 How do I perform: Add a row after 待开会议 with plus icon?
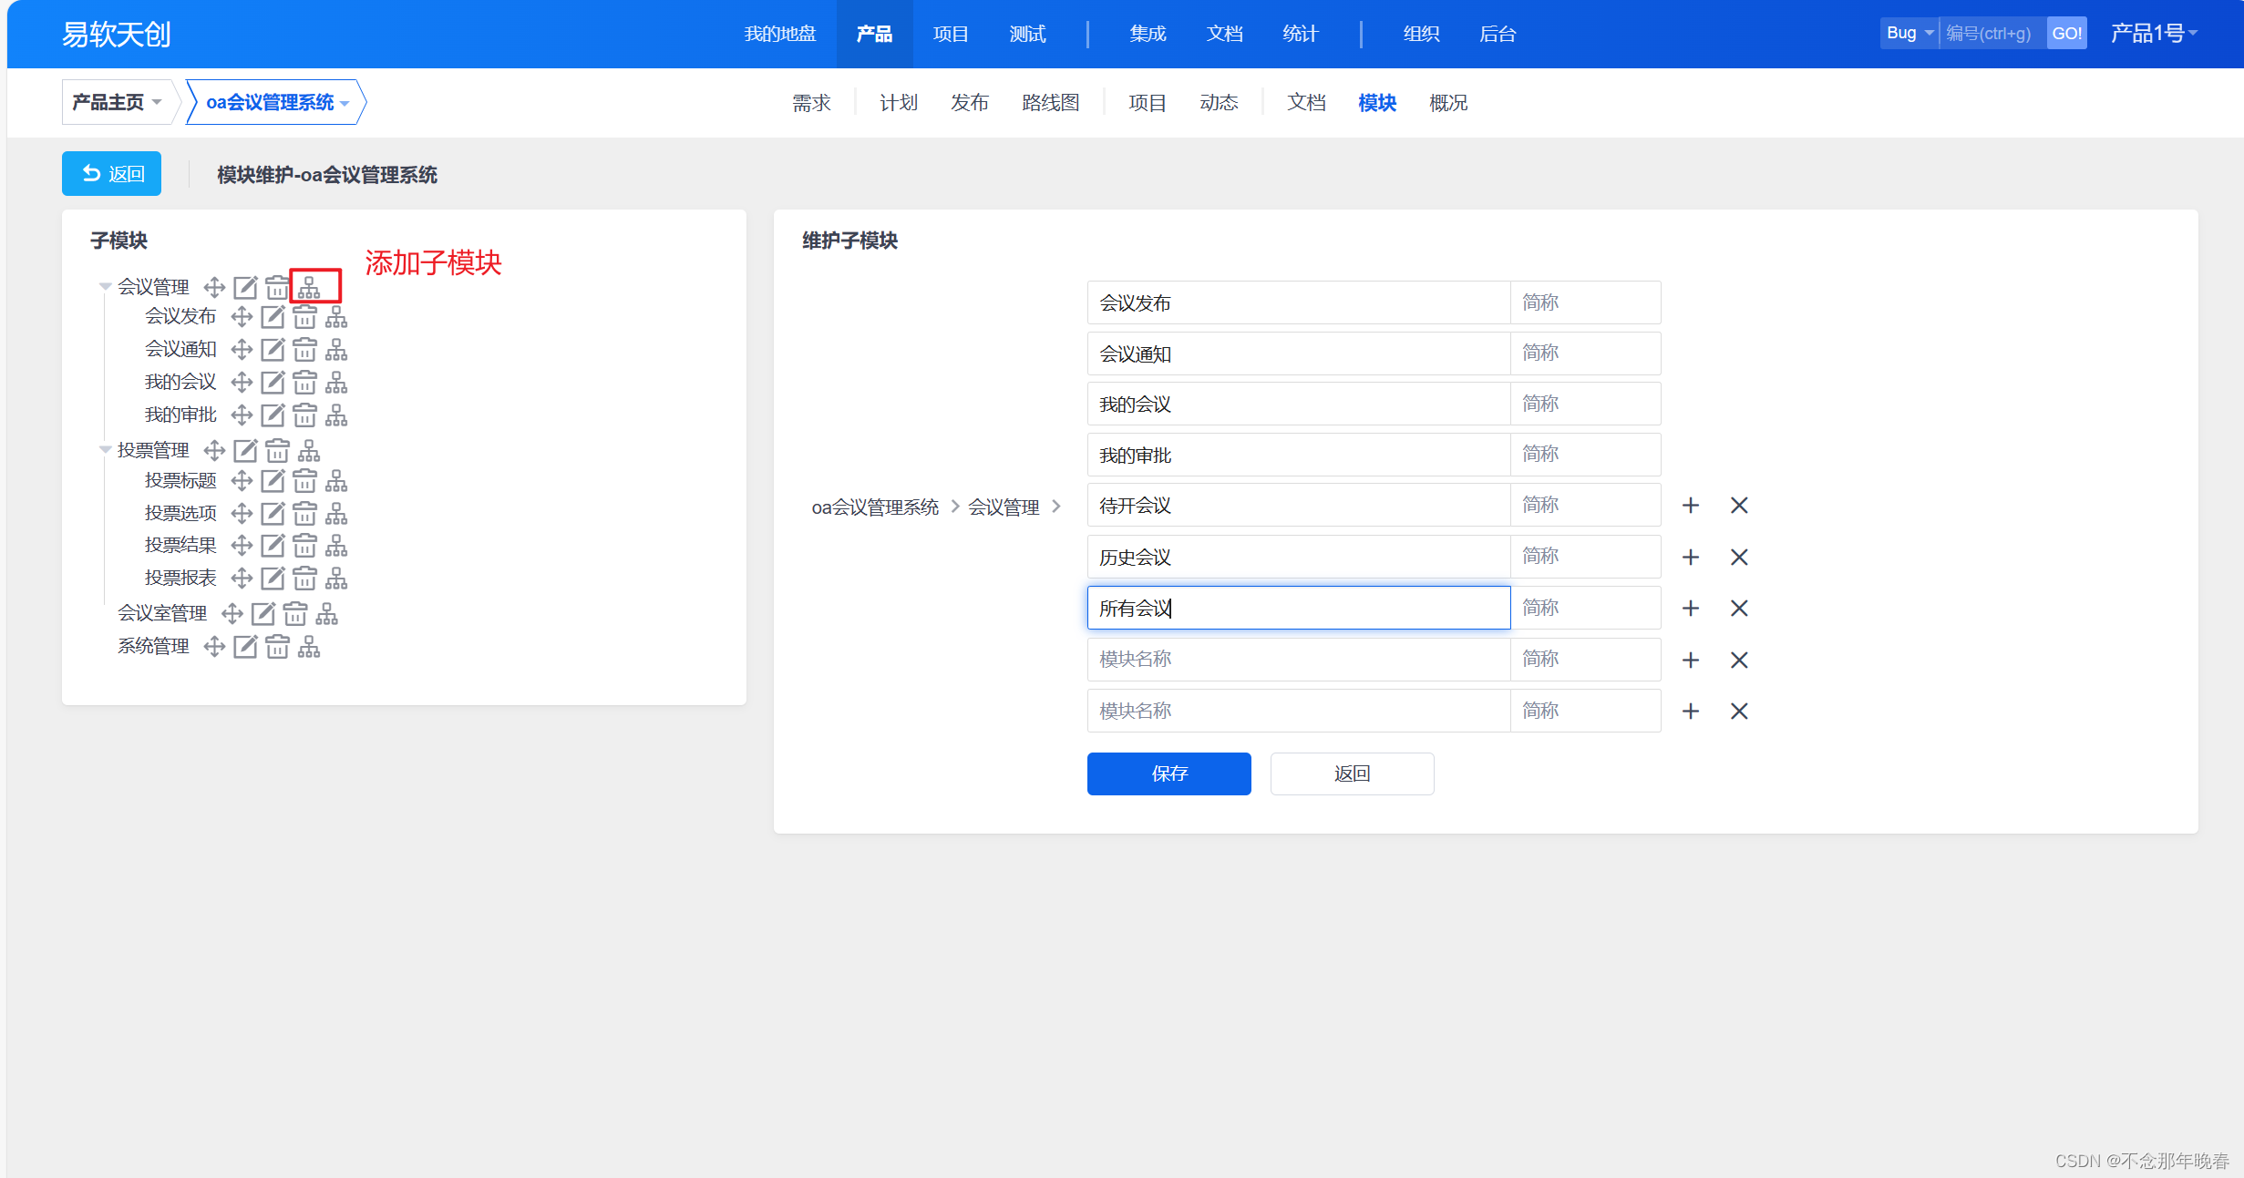pyautogui.click(x=1691, y=506)
